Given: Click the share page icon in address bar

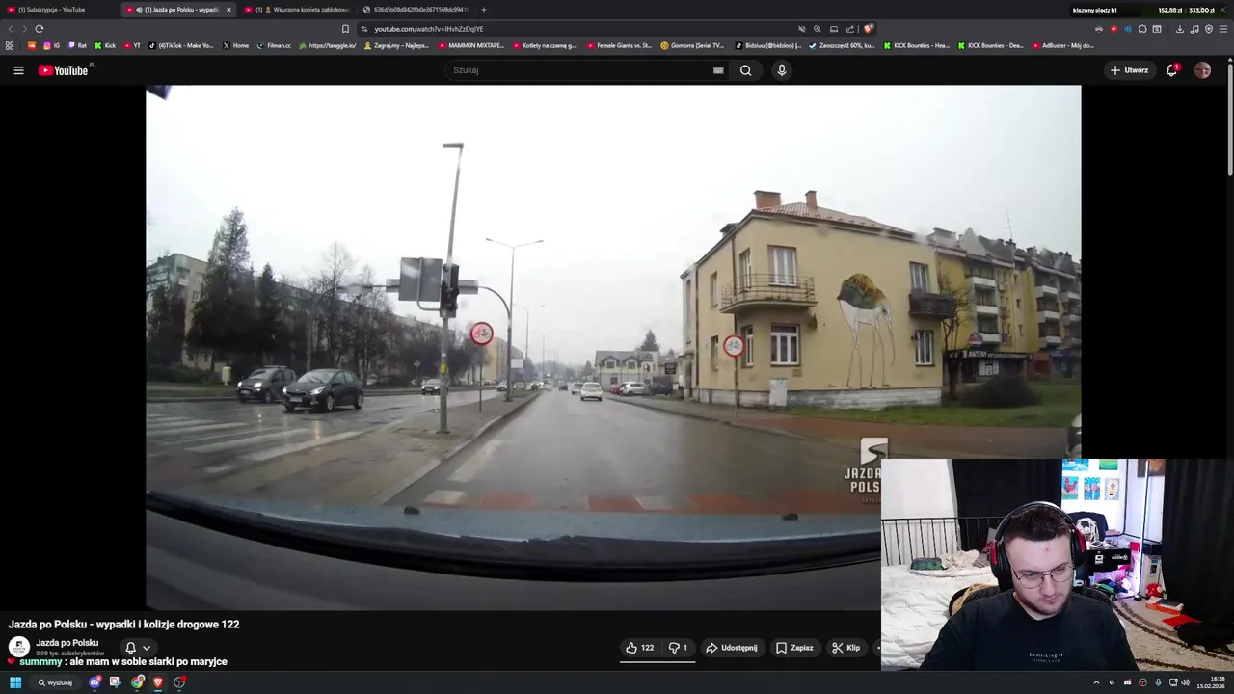Looking at the screenshot, I should click(x=850, y=29).
